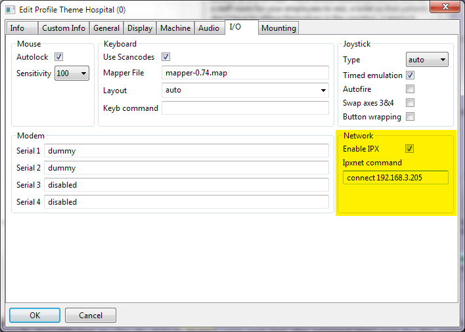The image size is (465, 332).
Task: Toggle Timed emulation for joystick
Action: (x=410, y=75)
